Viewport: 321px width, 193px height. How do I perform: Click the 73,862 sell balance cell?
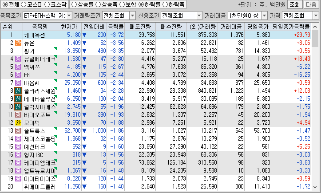[x=147, y=162]
